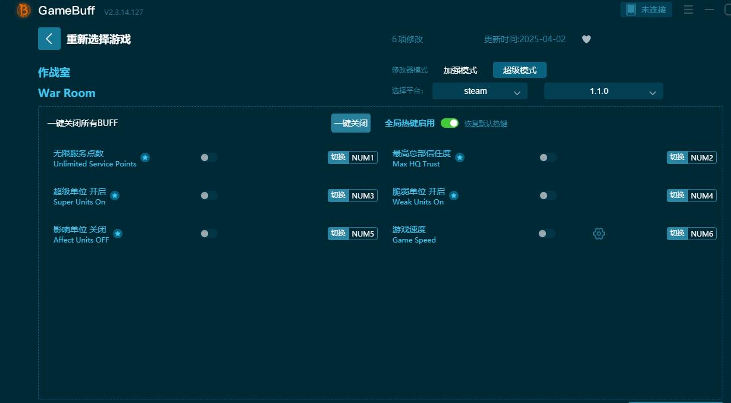Click the star beside Weak Units On
731x403 pixels.
[x=453, y=195]
